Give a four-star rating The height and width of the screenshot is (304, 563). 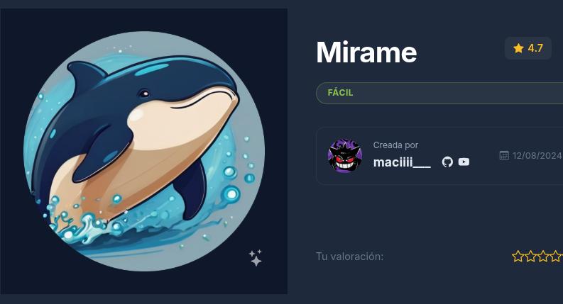pos(556,257)
